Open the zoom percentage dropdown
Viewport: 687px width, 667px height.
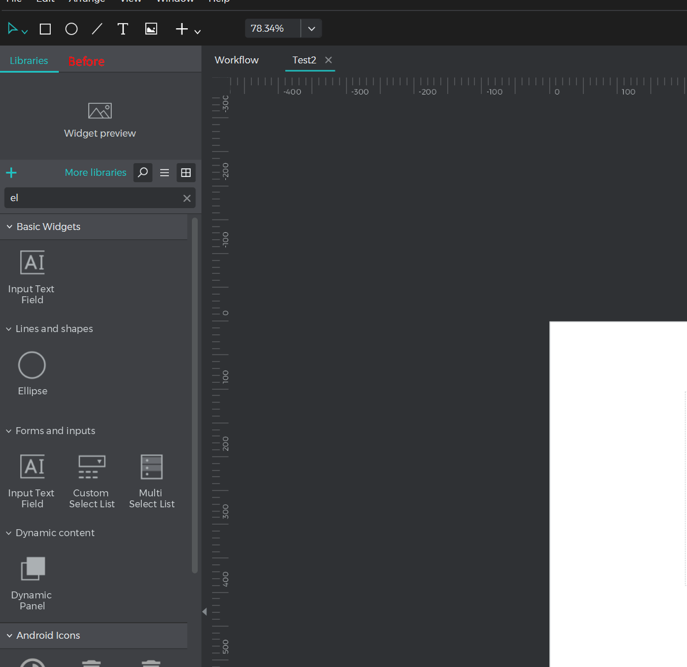[311, 29]
